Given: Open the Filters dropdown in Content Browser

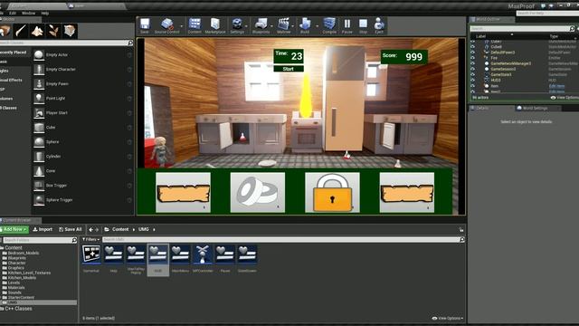Looking at the screenshot, I should (90, 240).
